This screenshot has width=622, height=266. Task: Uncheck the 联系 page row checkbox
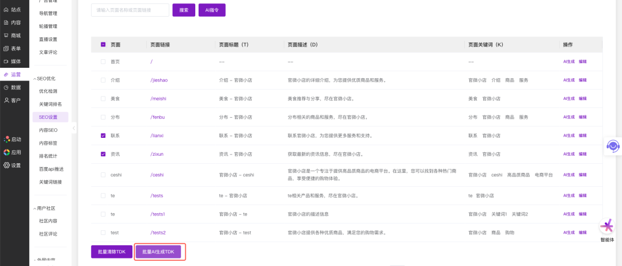(x=103, y=136)
